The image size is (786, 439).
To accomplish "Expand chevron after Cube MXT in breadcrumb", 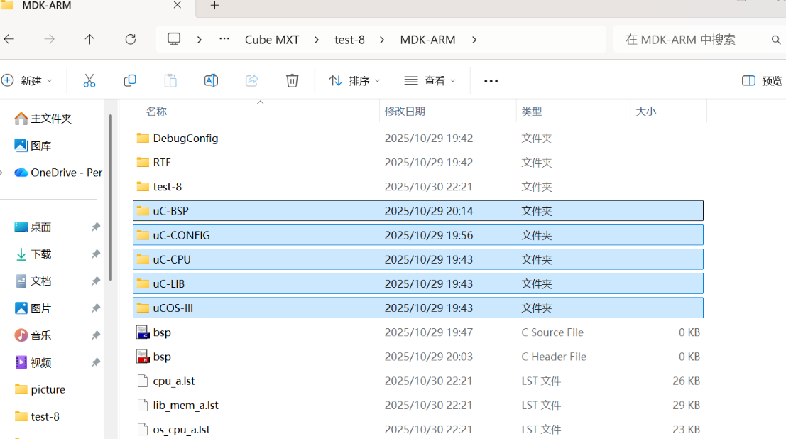I will pos(316,40).
